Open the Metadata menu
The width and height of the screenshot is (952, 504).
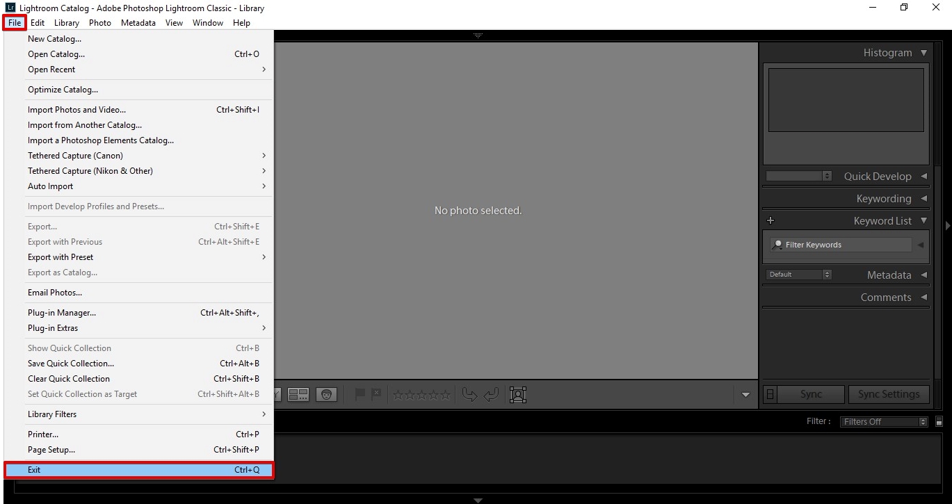[138, 22]
